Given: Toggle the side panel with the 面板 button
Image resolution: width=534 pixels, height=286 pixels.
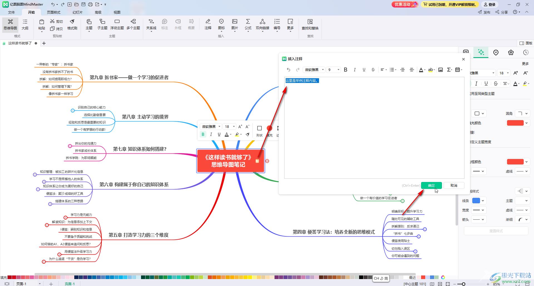Looking at the screenshot, I should tap(526, 43).
